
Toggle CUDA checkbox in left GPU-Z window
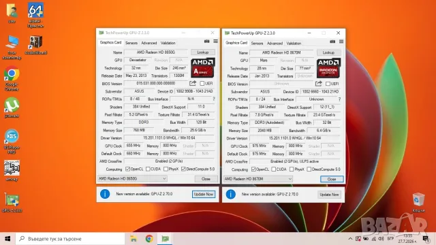[x=148, y=169]
